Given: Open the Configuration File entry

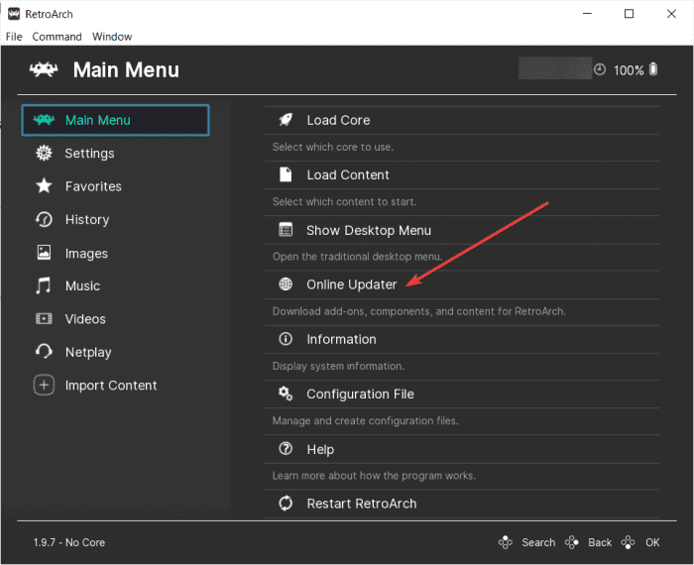Looking at the screenshot, I should point(462,394).
